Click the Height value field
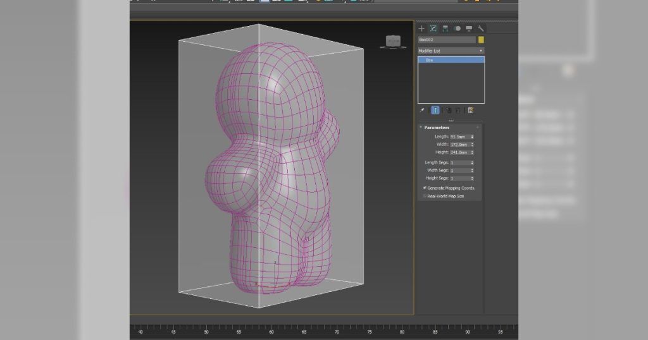The width and height of the screenshot is (648, 340). coord(459,152)
